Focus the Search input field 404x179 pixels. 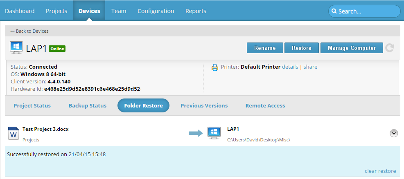[x=364, y=11]
